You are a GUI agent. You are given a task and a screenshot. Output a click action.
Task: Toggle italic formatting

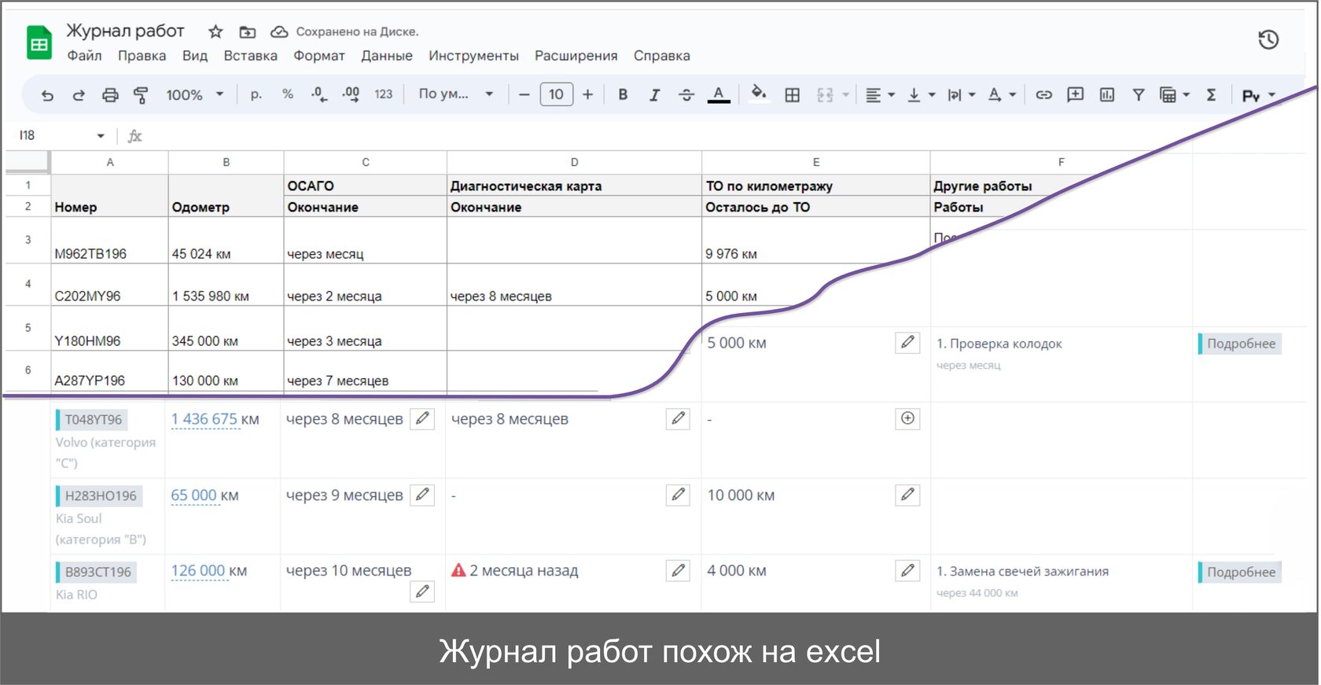point(654,95)
